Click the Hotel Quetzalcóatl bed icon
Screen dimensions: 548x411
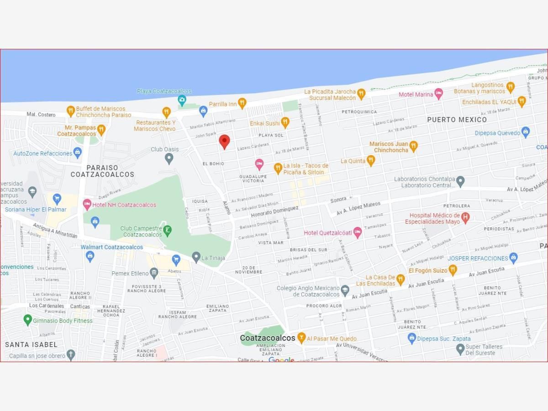358,232
